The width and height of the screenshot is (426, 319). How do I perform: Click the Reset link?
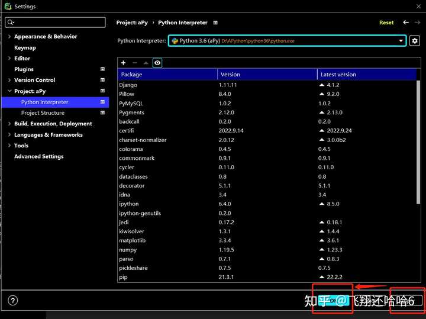(x=386, y=22)
